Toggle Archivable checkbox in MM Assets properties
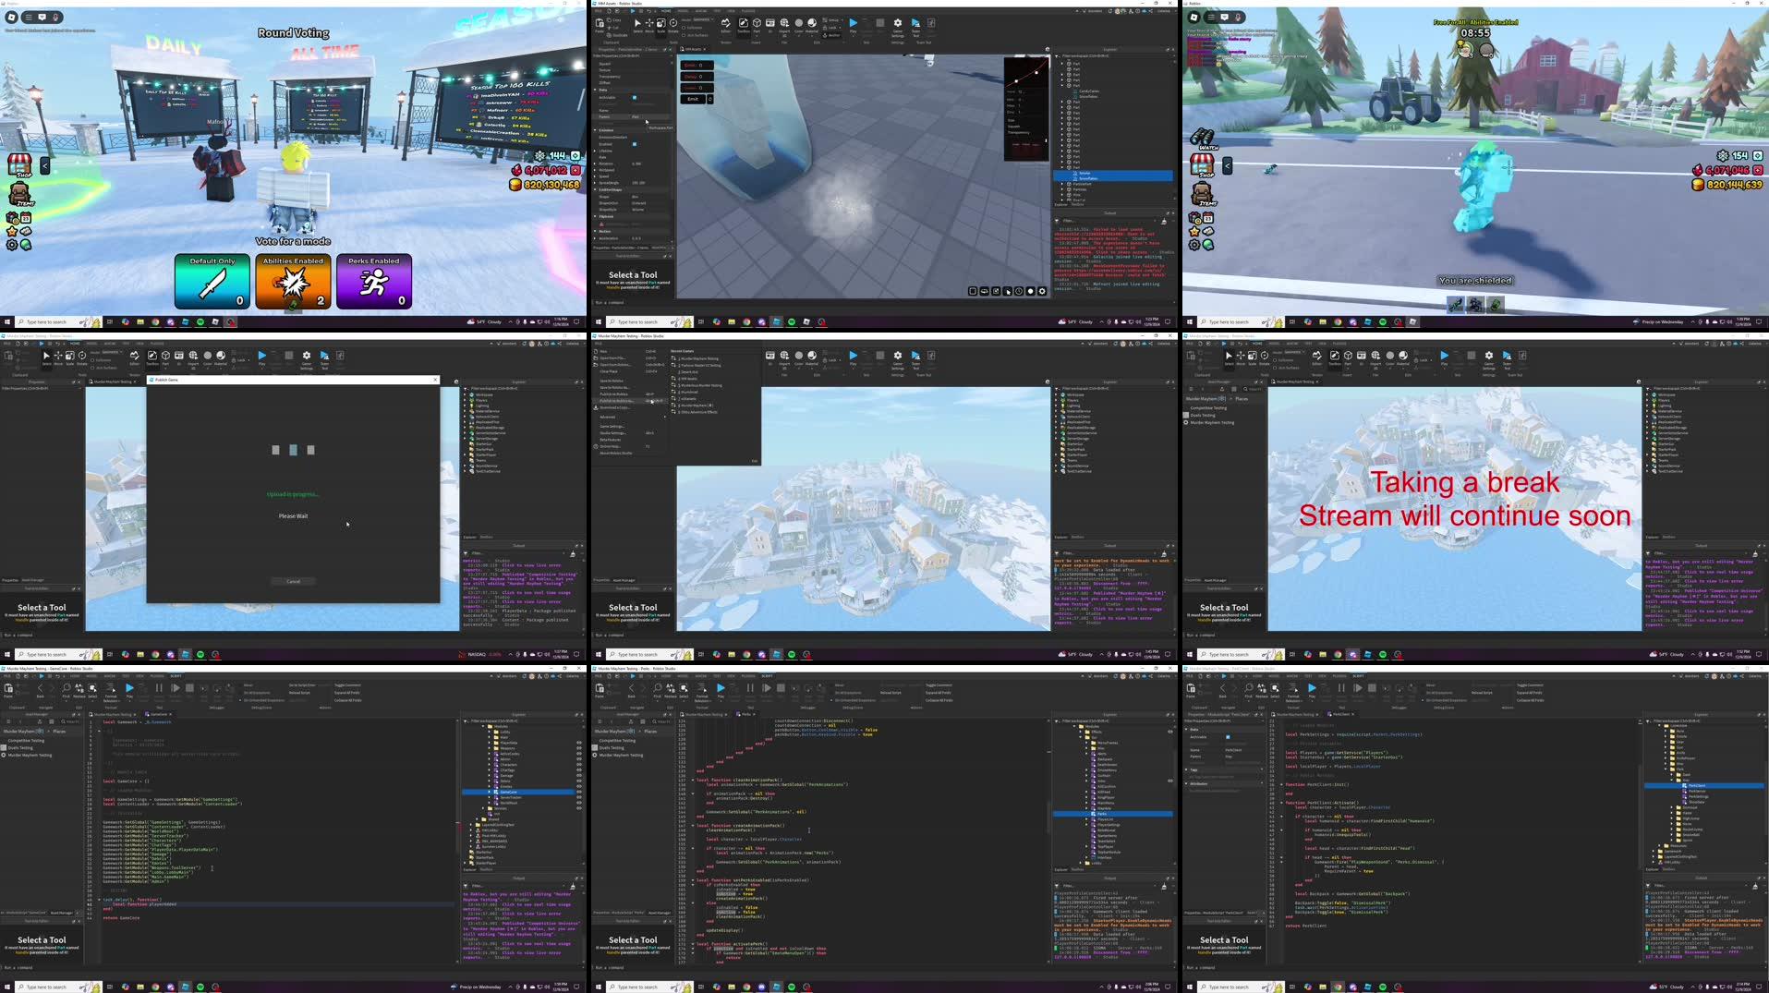1769x993 pixels. [635, 97]
